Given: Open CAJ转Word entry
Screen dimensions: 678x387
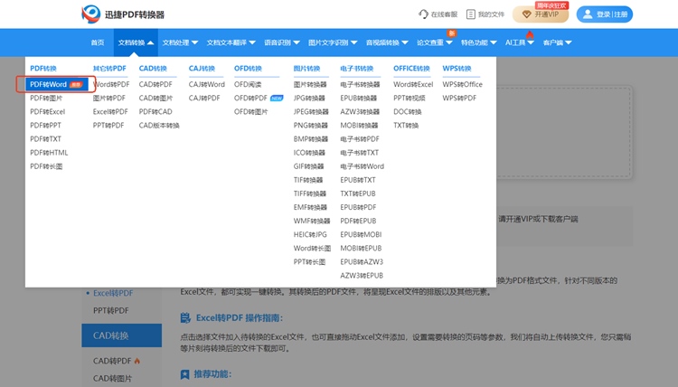Looking at the screenshot, I should click(207, 84).
